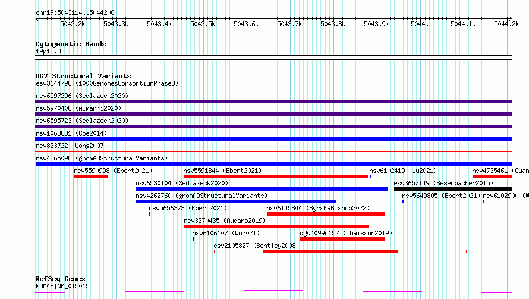Click the nsv5656373 (Ebert2021) label
529x299 pixels.
coord(188,208)
